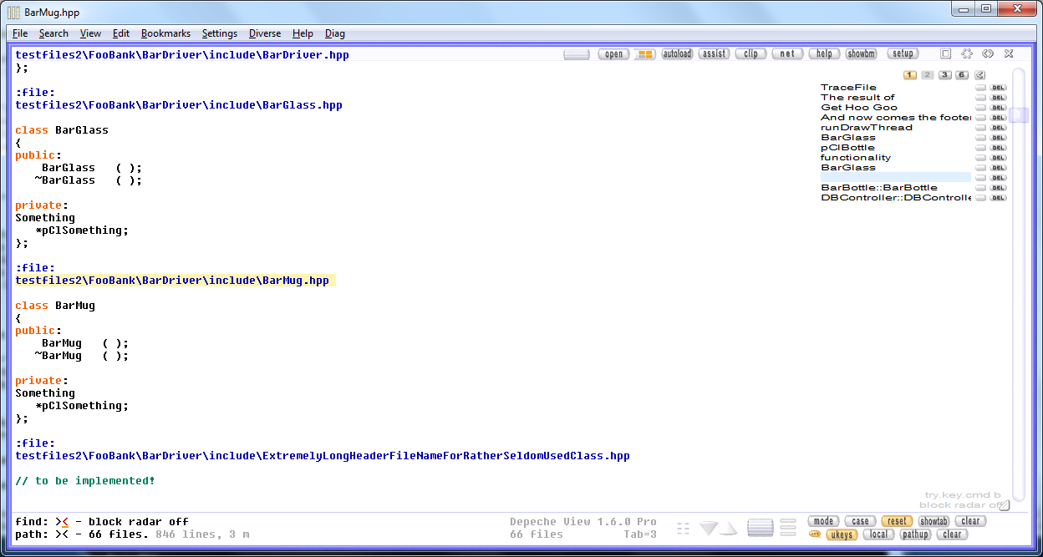
Task: Toggle the case sensitivity button
Action: tap(860, 521)
